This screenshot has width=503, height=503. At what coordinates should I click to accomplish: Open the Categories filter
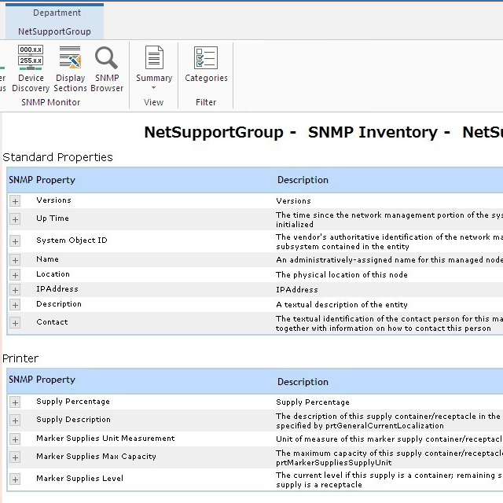tap(206, 64)
